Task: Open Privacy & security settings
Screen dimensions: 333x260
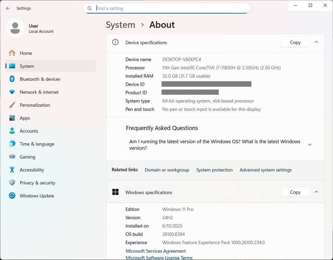Action: pos(51,183)
